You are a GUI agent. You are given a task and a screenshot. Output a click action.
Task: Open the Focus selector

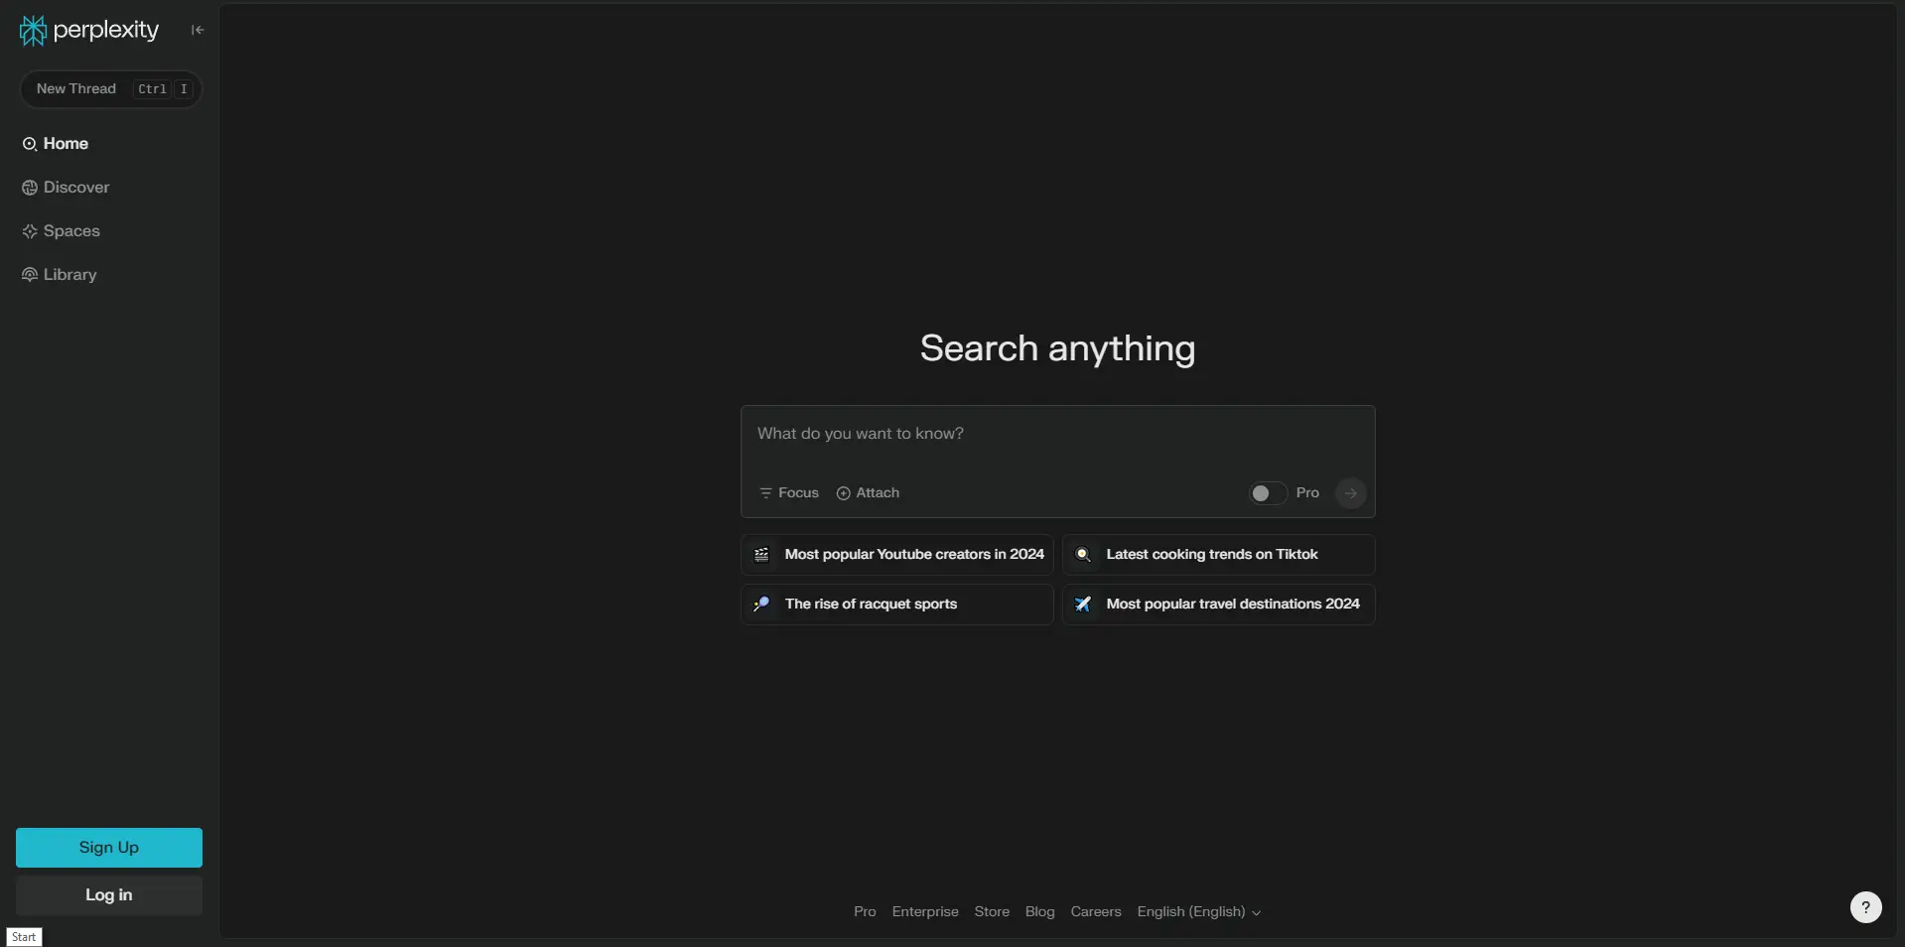(789, 493)
